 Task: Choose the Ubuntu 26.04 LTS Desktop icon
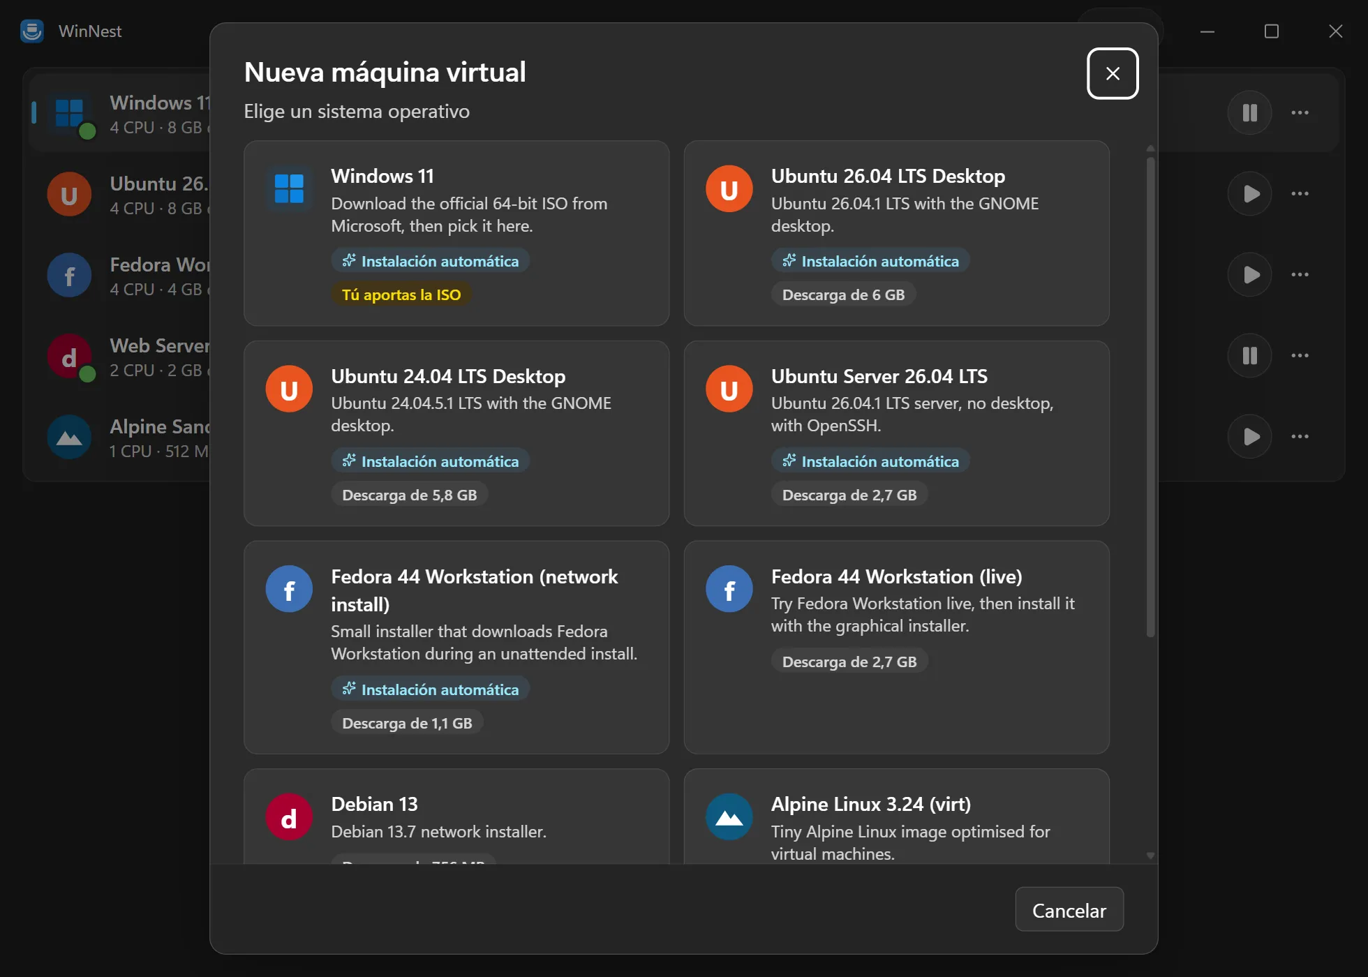click(729, 188)
